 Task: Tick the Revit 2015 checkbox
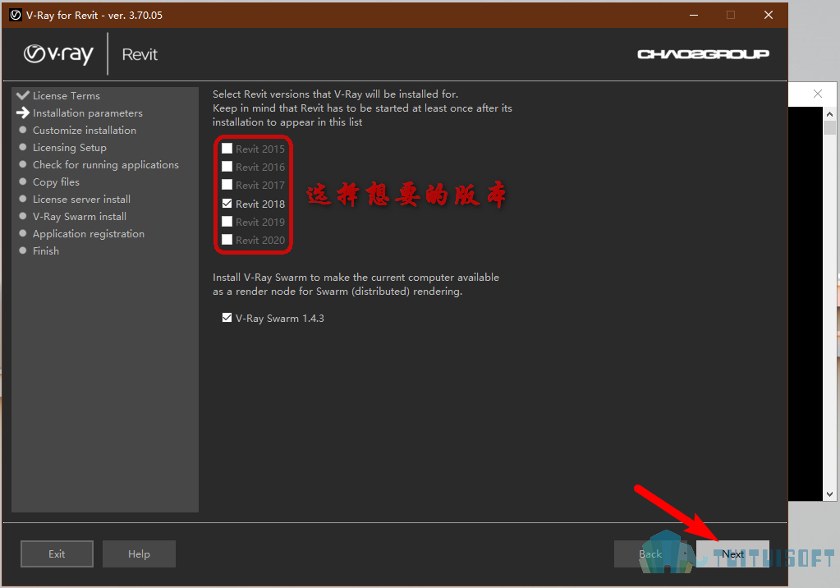coord(227,149)
